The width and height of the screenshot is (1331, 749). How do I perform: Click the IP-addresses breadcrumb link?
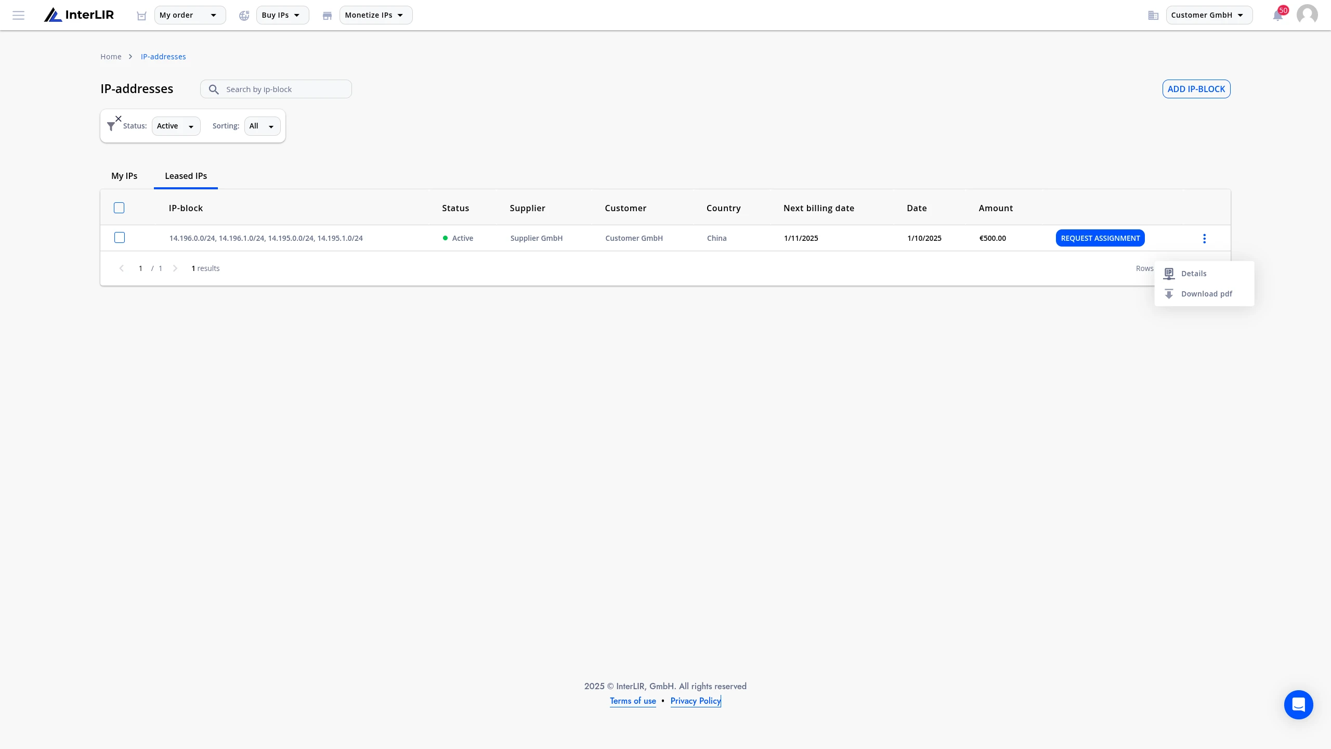(163, 57)
